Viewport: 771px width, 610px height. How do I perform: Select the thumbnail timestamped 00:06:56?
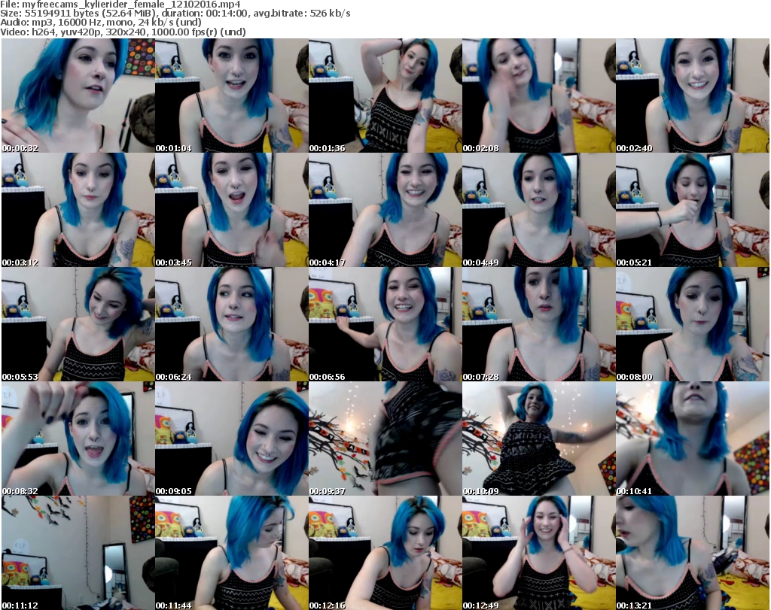pos(385,324)
